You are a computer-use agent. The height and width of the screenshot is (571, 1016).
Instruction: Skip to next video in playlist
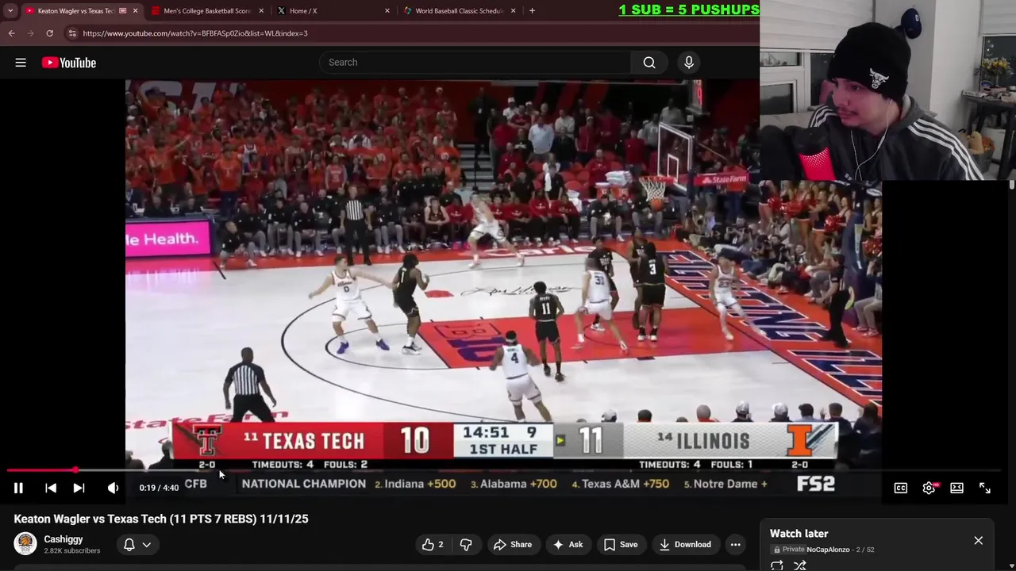click(79, 488)
